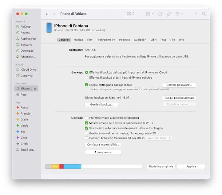
Task: Open Applicazioni in the sidebar
Action: (x=26, y=39)
